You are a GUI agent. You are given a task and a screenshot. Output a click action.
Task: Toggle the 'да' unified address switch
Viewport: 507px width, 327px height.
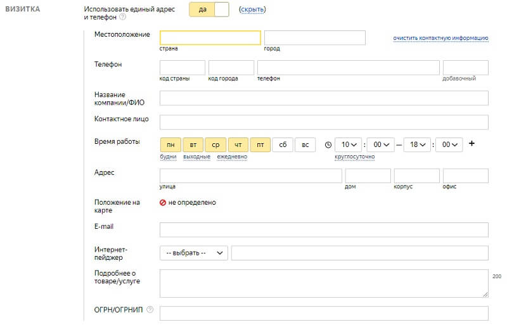[x=211, y=10]
